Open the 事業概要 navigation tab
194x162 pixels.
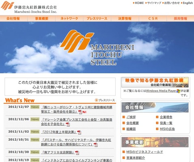pyautogui.click(x=41, y=19)
